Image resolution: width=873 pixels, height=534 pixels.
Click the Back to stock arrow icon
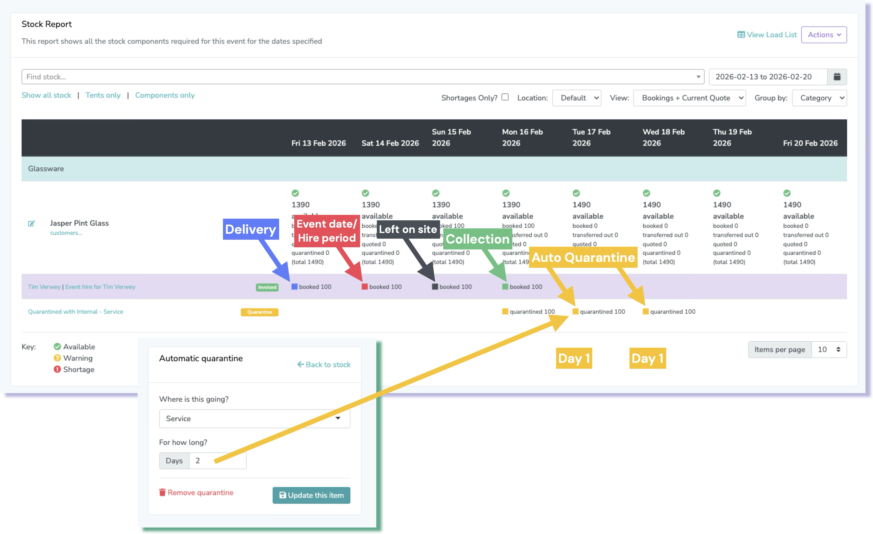click(x=300, y=364)
